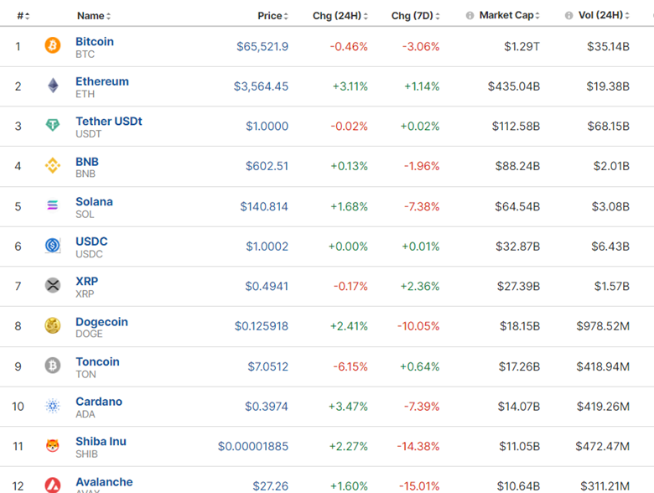Sort by Chg (24H) column header
Image resolution: width=654 pixels, height=493 pixels.
[x=340, y=16]
